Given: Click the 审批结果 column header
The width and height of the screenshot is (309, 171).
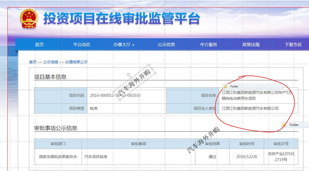Looking at the screenshot, I should coord(212,144).
